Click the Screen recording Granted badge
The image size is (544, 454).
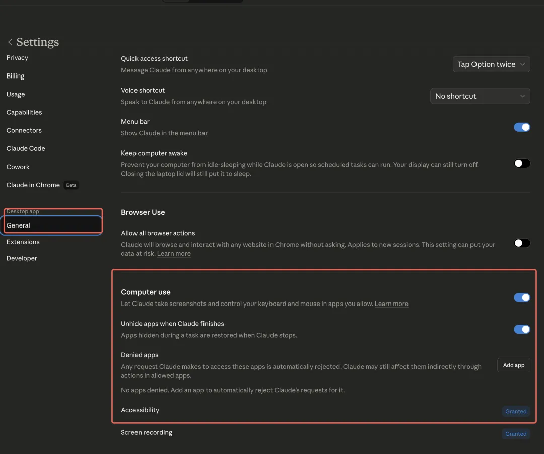point(516,434)
